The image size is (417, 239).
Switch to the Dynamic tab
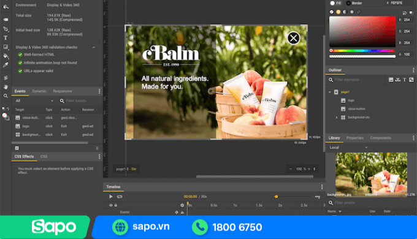click(39, 91)
